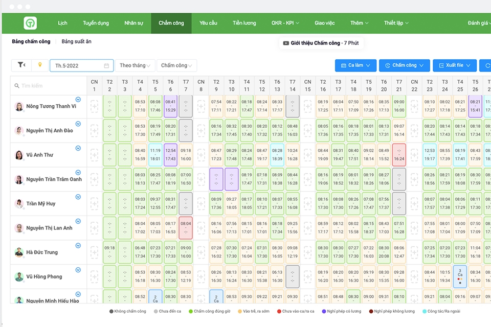Image resolution: width=491 pixels, height=327 pixels.
Task: Open the Chấm công view dropdown
Action: [176, 65]
